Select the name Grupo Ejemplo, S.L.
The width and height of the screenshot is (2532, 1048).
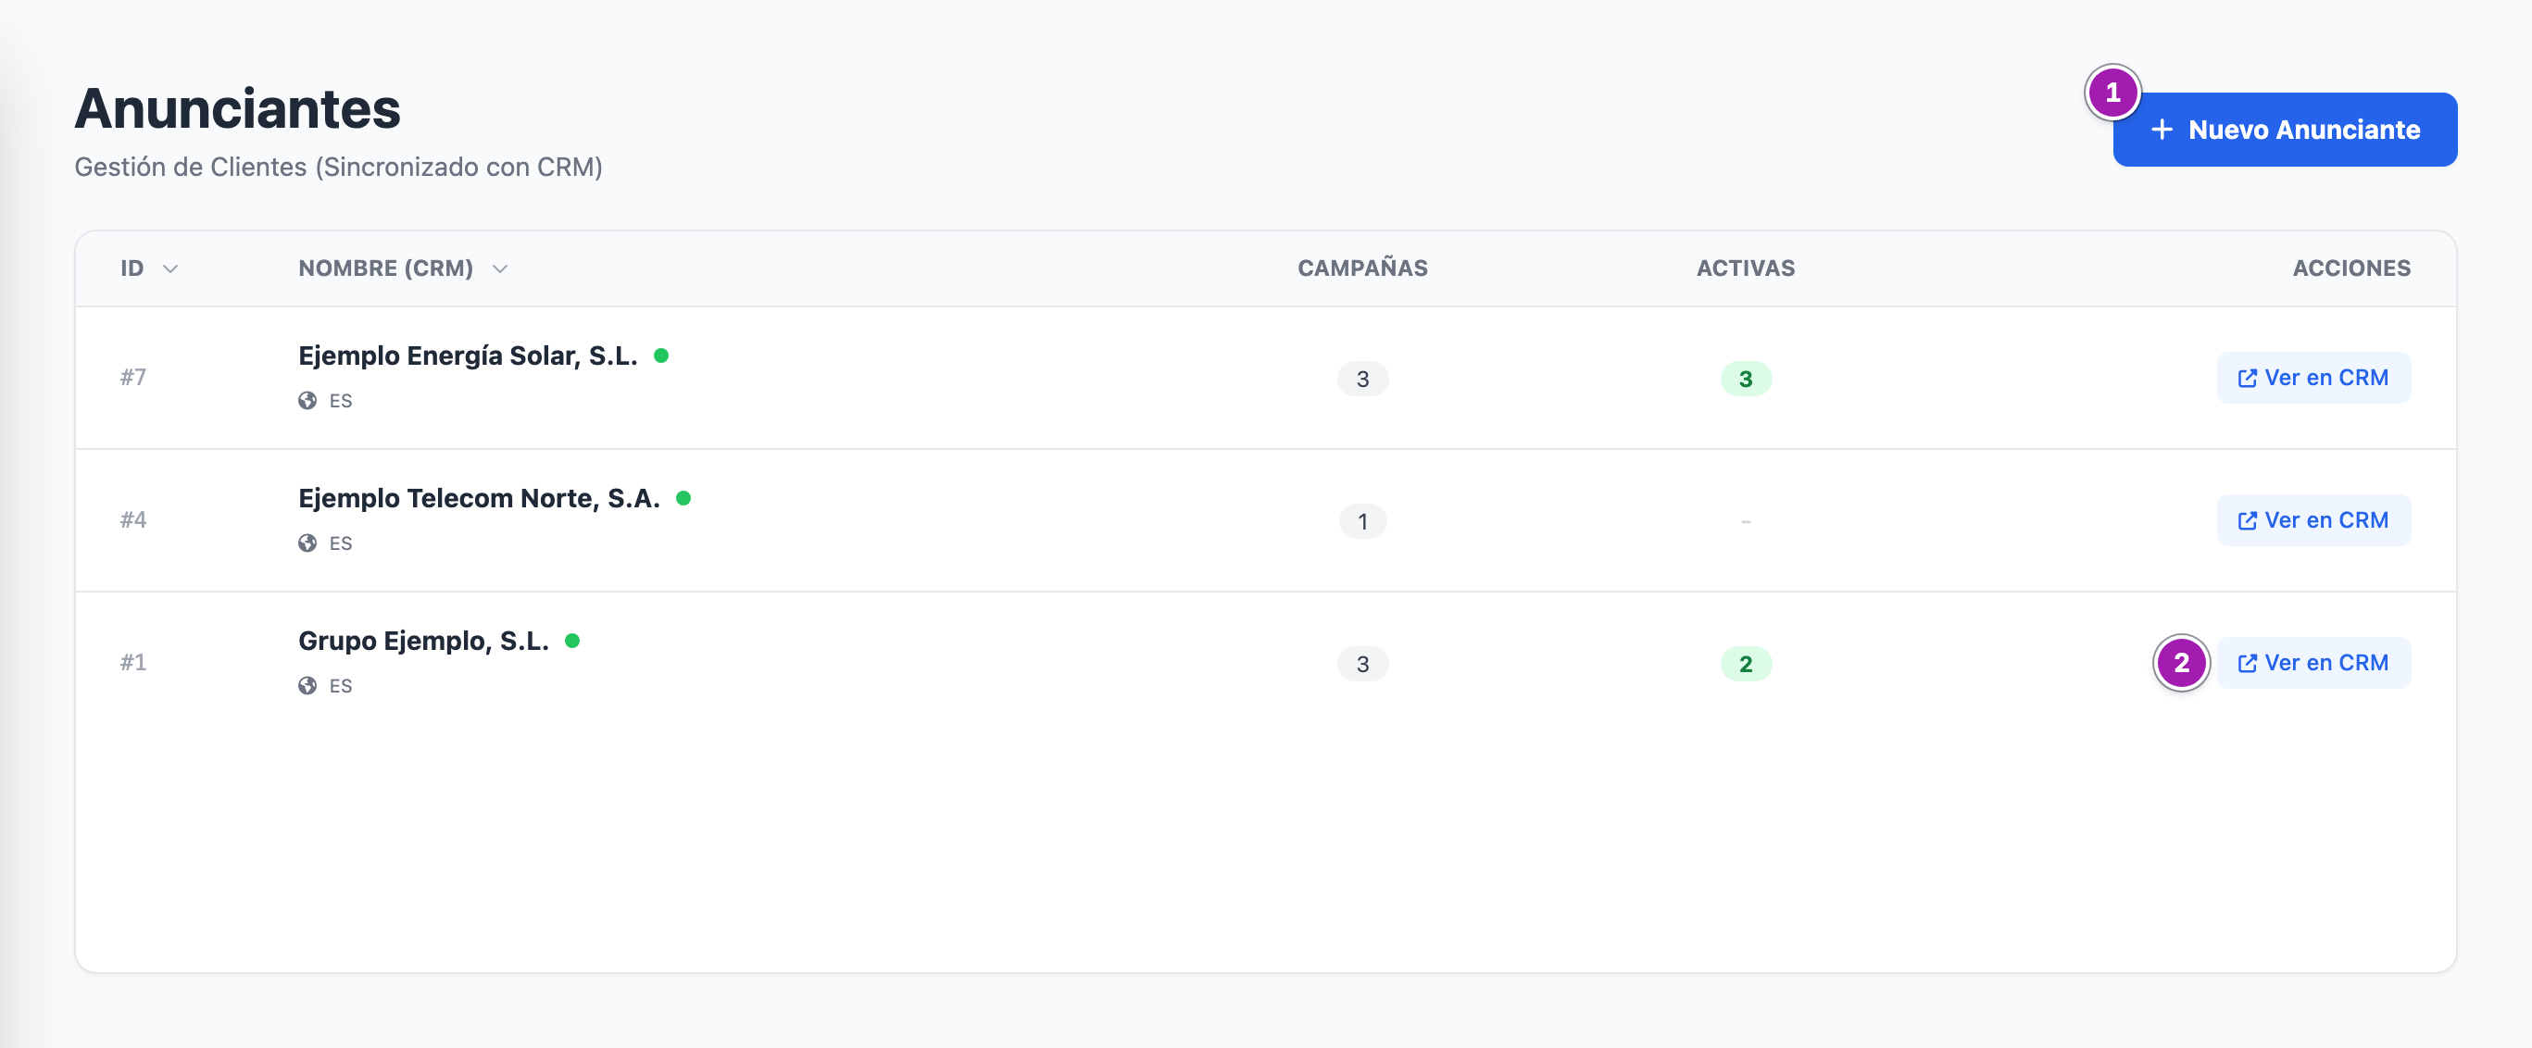tap(423, 641)
